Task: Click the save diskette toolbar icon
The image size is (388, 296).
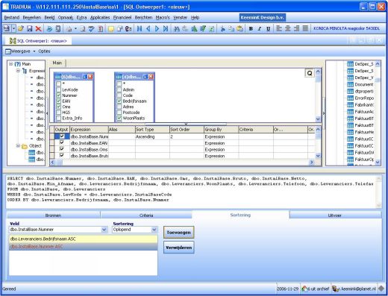Action: point(30,28)
